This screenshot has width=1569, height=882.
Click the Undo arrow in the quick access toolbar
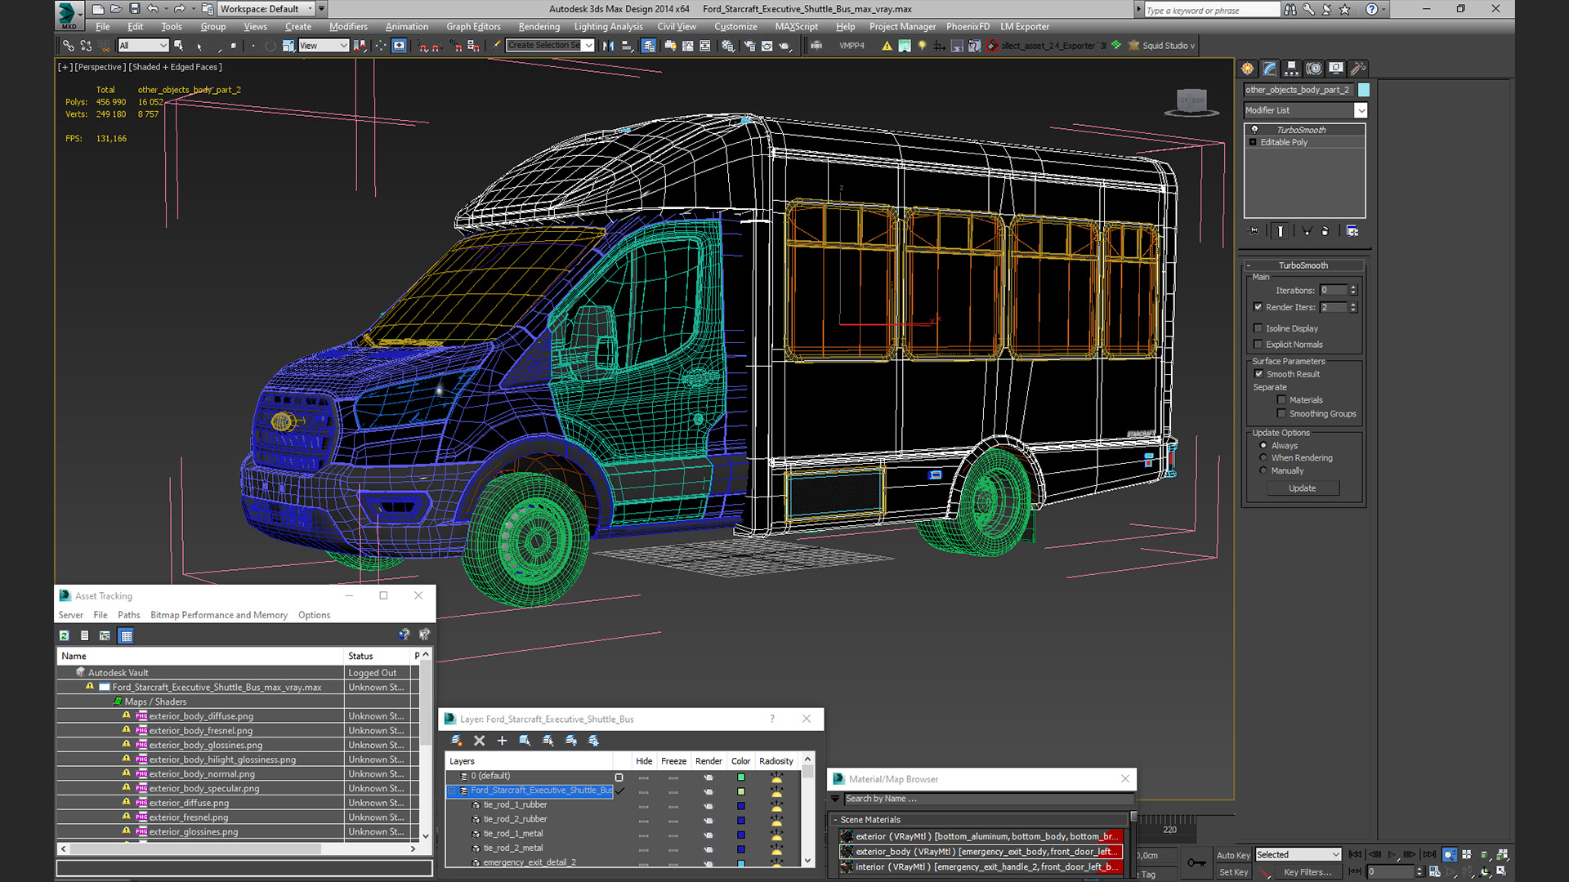(153, 9)
